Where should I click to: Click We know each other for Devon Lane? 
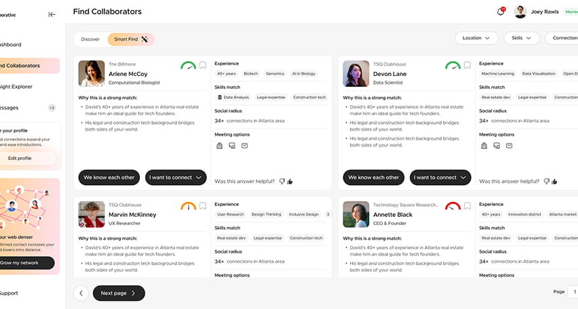(374, 178)
